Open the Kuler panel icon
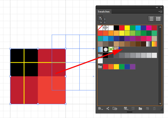 (108, 109)
